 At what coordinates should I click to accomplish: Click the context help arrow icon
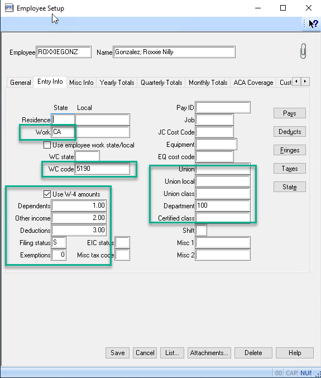coord(314,23)
